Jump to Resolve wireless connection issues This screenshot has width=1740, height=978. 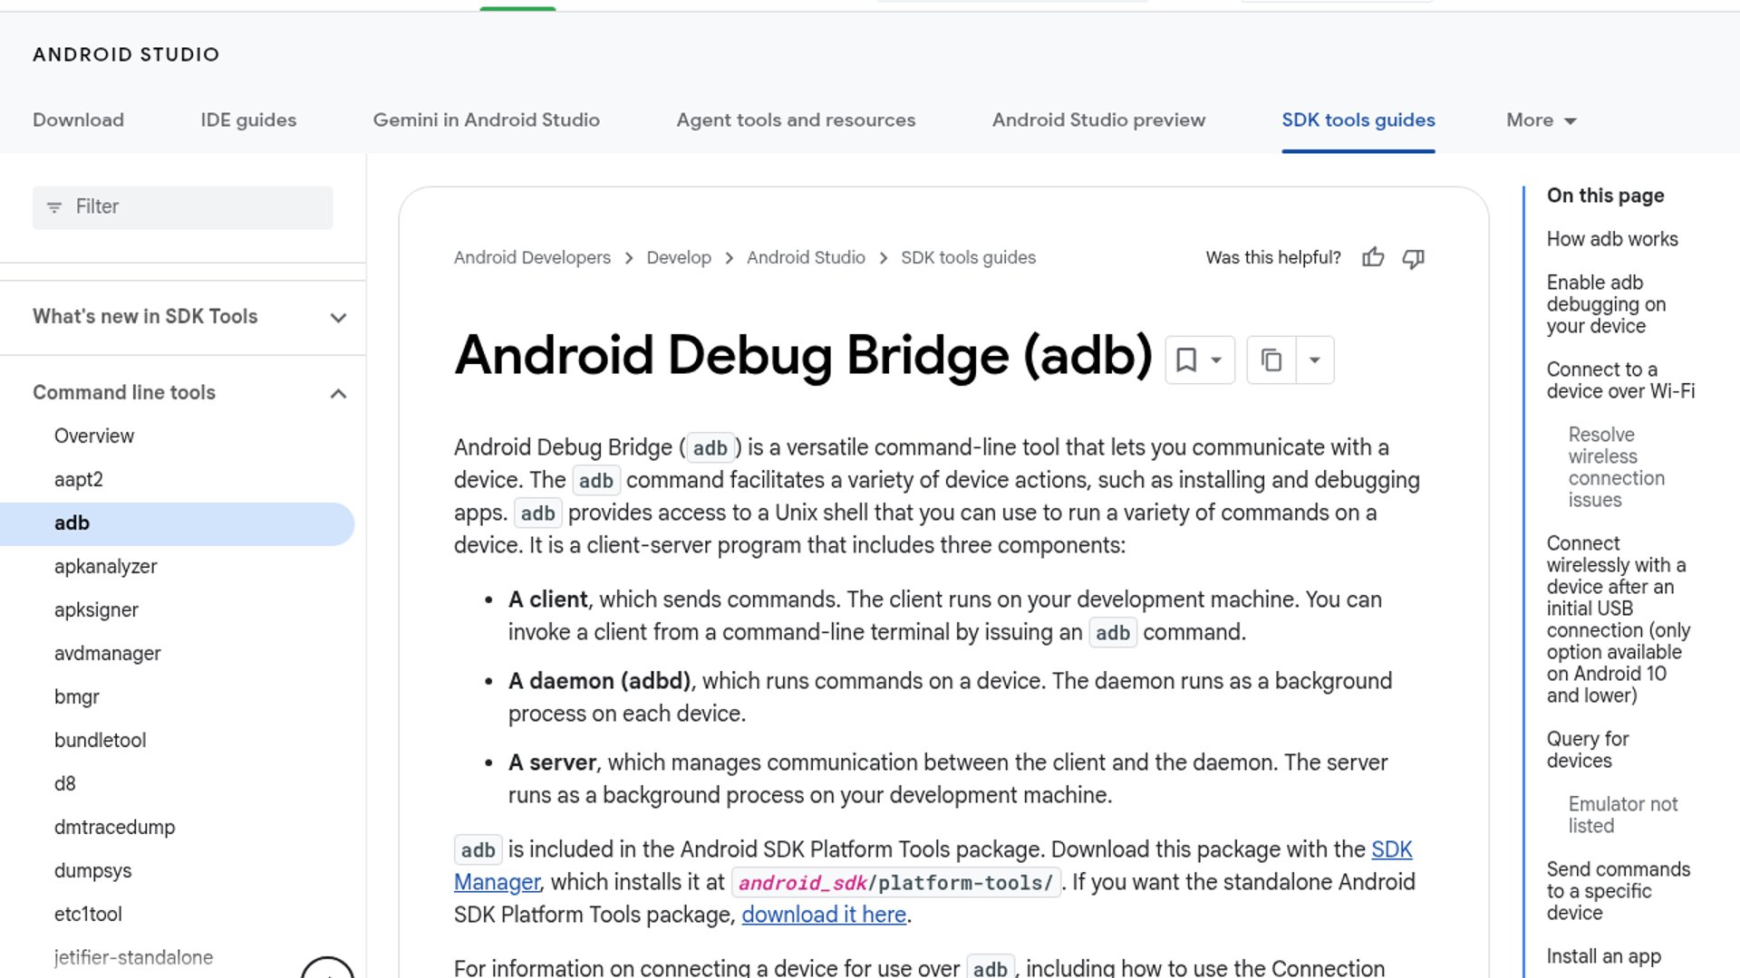tap(1617, 467)
